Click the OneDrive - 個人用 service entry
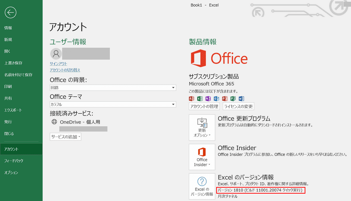Screen dimensions: 351x201 pos(80,122)
